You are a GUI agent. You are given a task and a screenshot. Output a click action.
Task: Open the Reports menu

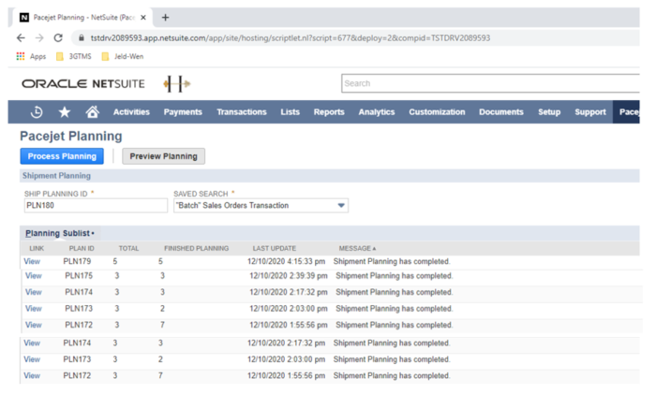point(329,112)
